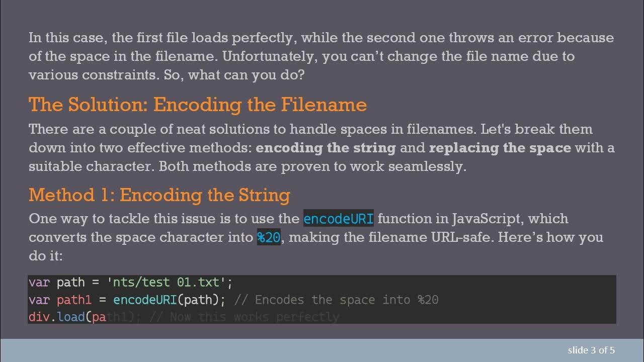Click the sentence "Both methods are proven to work seamlessly."
This screenshot has width=644, height=362.
click(x=312, y=166)
